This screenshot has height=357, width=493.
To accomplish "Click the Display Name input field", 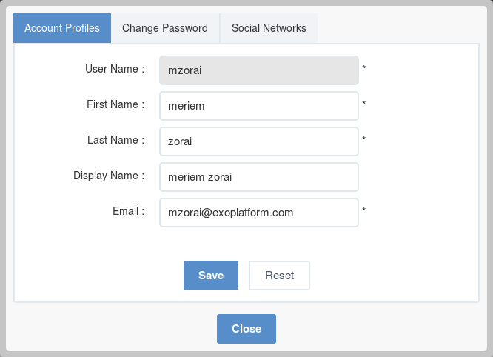I will click(x=259, y=177).
